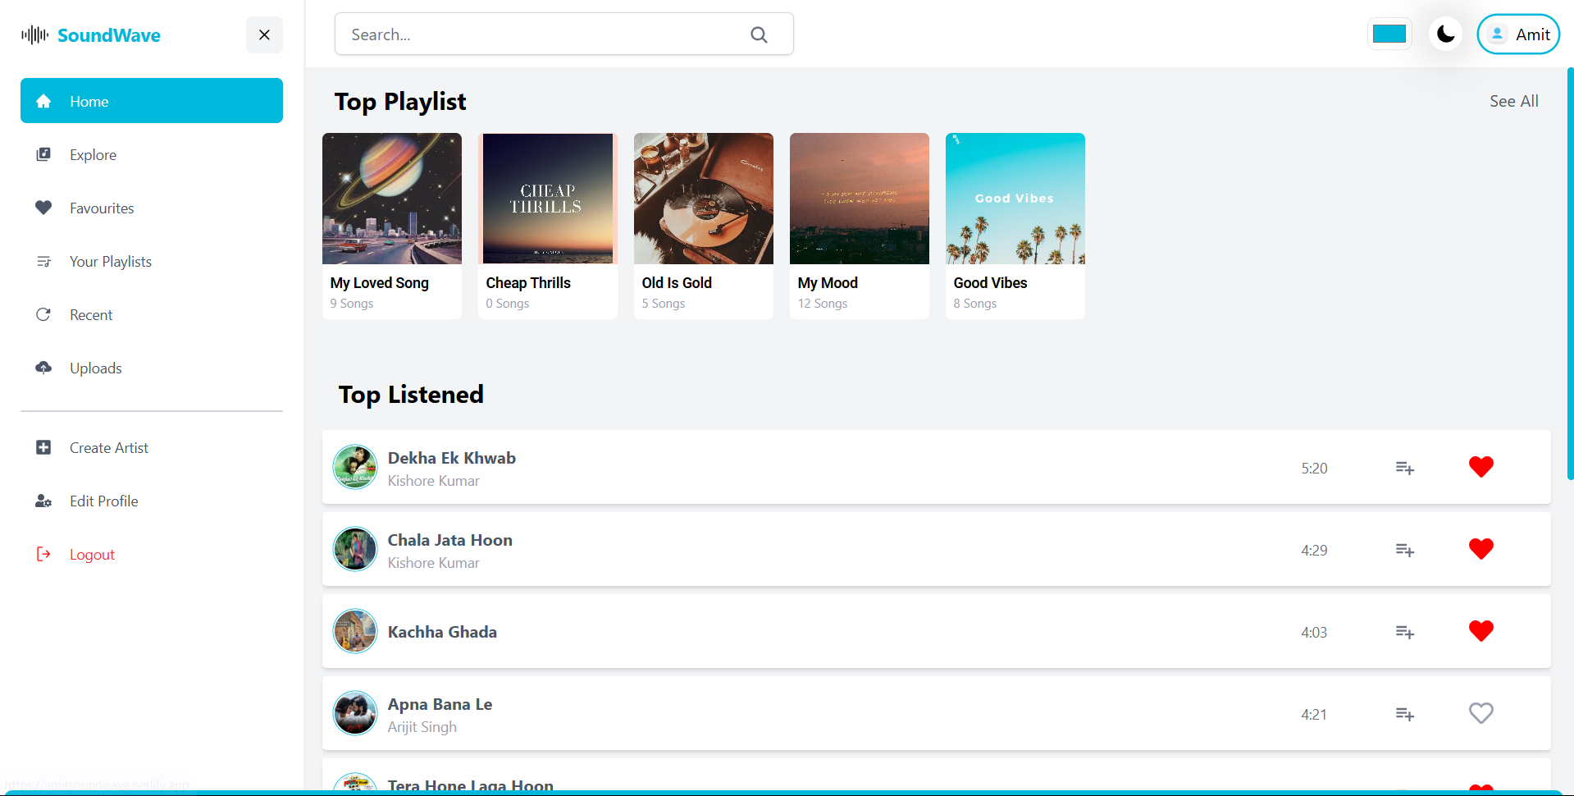Go to Home in the sidebar
Viewport: 1574px width, 796px height.
tap(152, 101)
